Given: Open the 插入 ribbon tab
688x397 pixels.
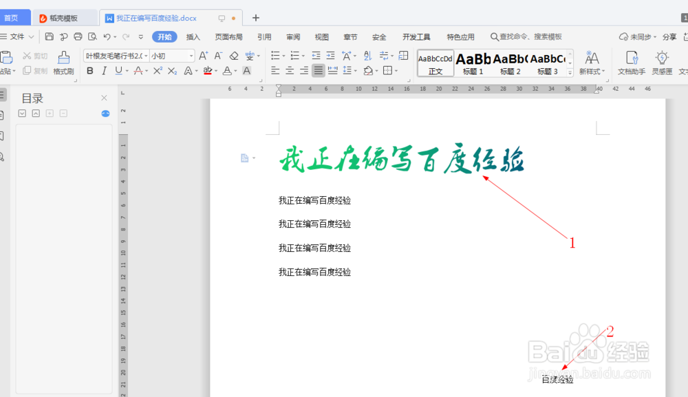Looking at the screenshot, I should coord(193,37).
